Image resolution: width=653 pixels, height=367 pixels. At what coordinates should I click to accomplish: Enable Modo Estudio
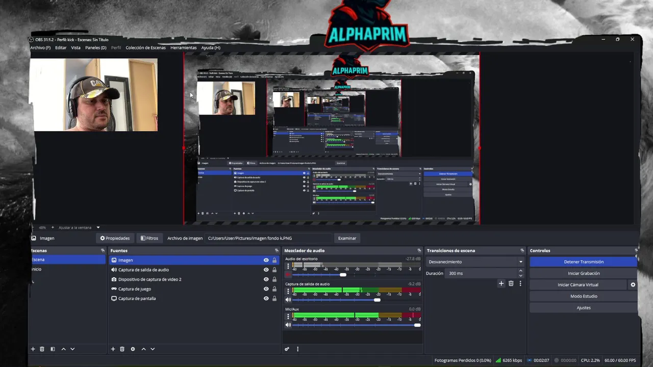(584, 296)
